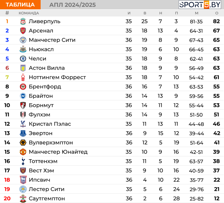This screenshot has height=203, width=224.
Task: Open the SPORT5.BY logo link
Action: pyautogui.click(x=200, y=5)
